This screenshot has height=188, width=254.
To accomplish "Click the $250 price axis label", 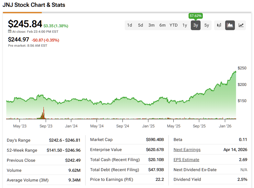I will pos(242,68).
